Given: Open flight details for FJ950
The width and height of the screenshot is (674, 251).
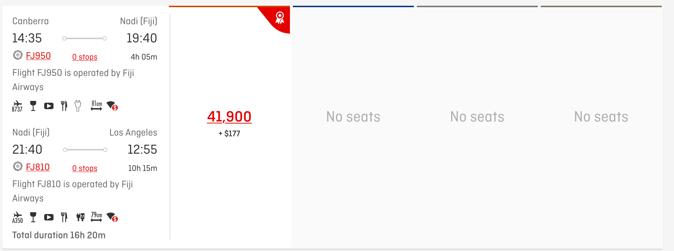Looking at the screenshot, I should click(38, 56).
